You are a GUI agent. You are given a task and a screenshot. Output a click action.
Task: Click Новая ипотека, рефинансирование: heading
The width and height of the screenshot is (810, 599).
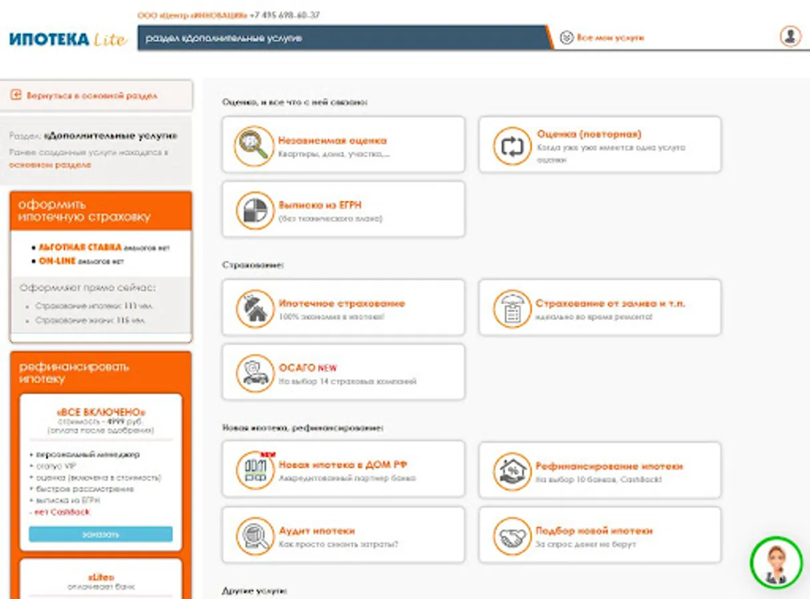coord(302,428)
